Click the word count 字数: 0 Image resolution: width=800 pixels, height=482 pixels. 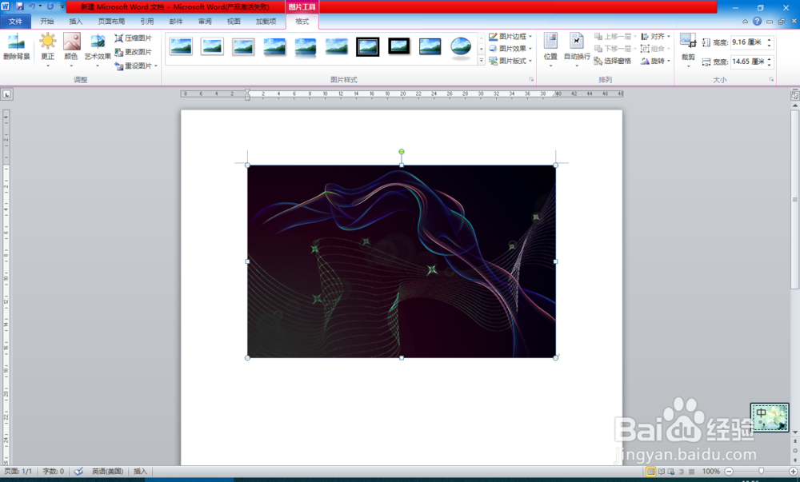coord(53,472)
